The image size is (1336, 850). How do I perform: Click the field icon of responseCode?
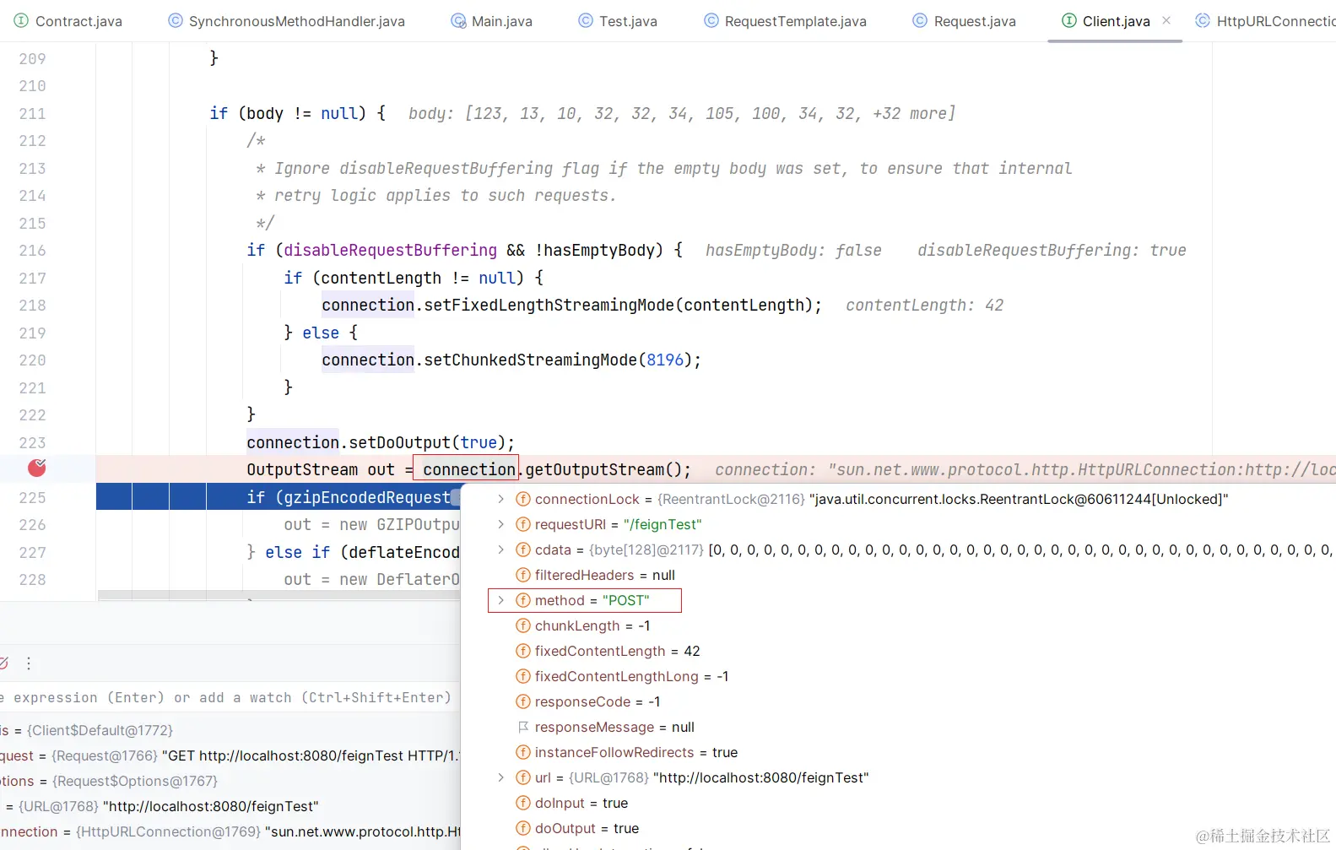click(523, 701)
